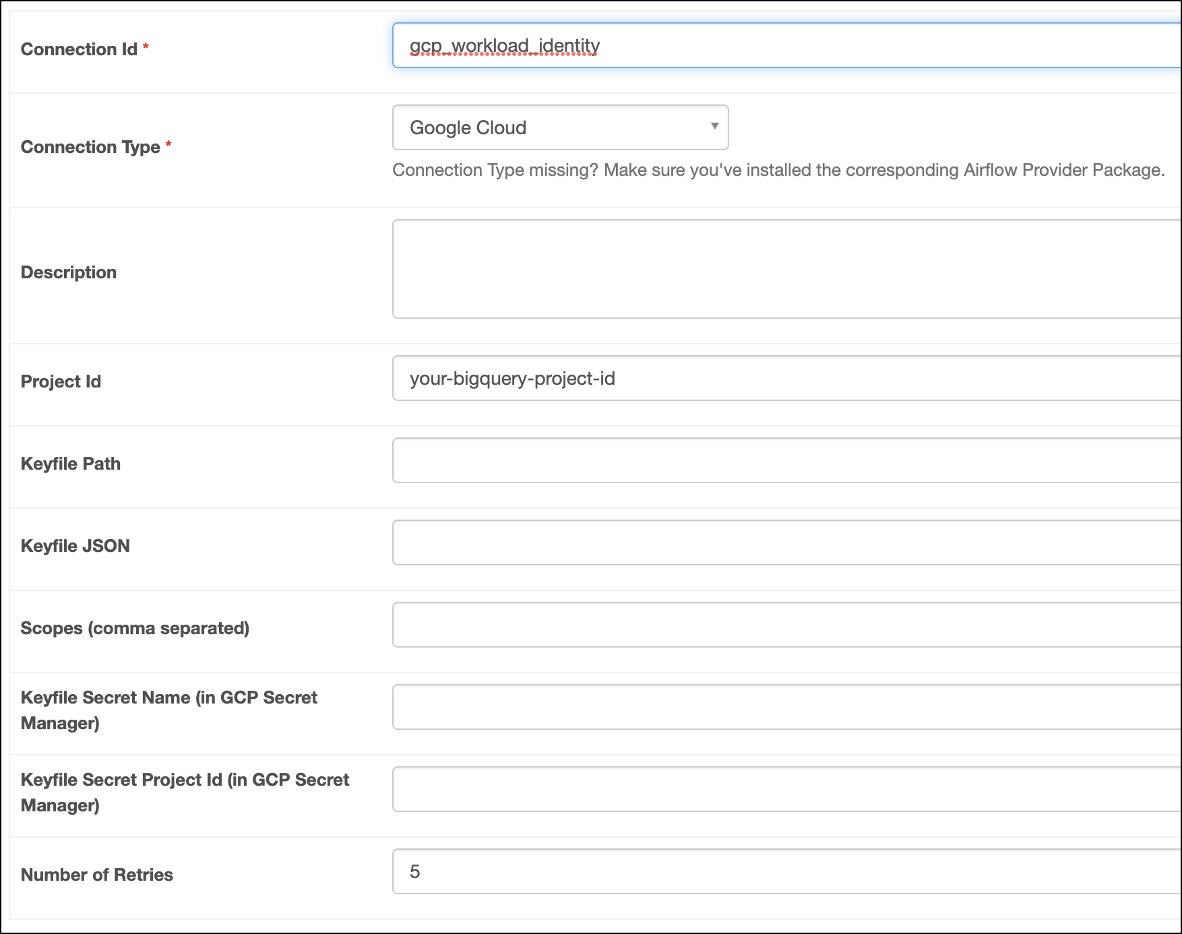Click the Description label
This screenshot has height=934, width=1182.
(x=68, y=272)
